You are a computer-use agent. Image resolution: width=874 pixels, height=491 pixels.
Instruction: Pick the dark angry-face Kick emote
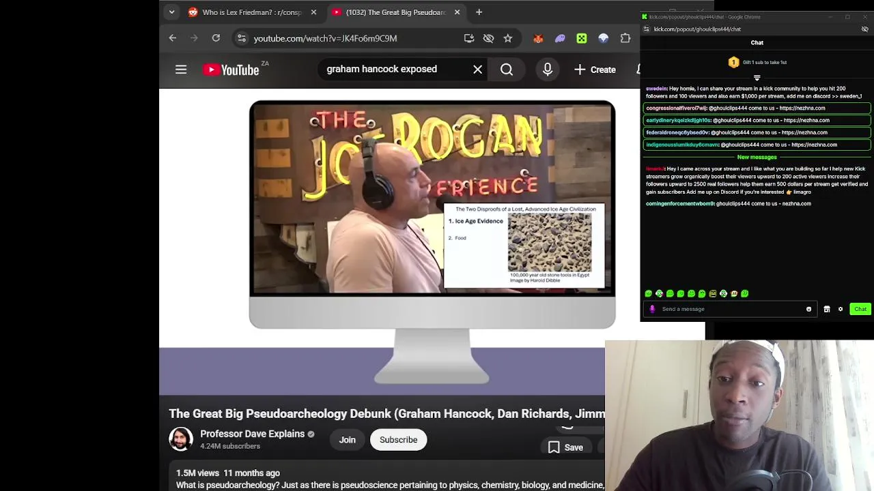click(x=713, y=294)
